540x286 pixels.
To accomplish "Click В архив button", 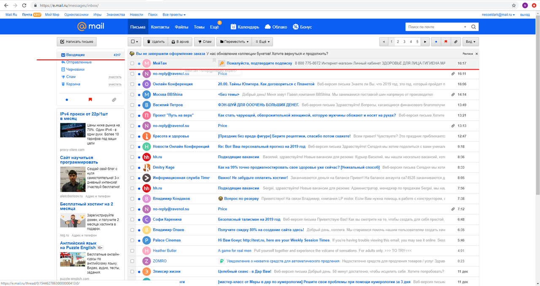I will (180, 42).
